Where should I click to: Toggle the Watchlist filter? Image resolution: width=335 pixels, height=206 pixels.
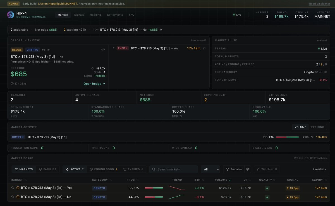click(x=267, y=169)
